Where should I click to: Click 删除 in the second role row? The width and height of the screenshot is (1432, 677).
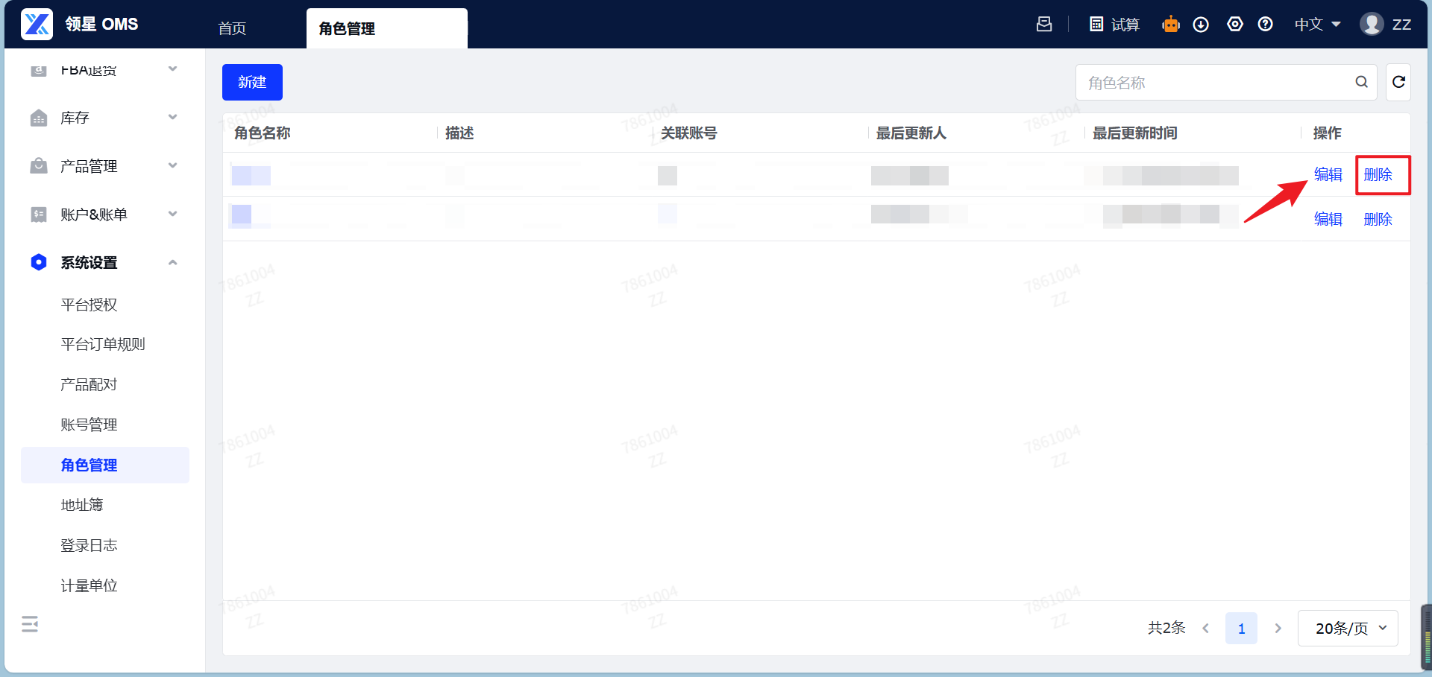(x=1378, y=219)
